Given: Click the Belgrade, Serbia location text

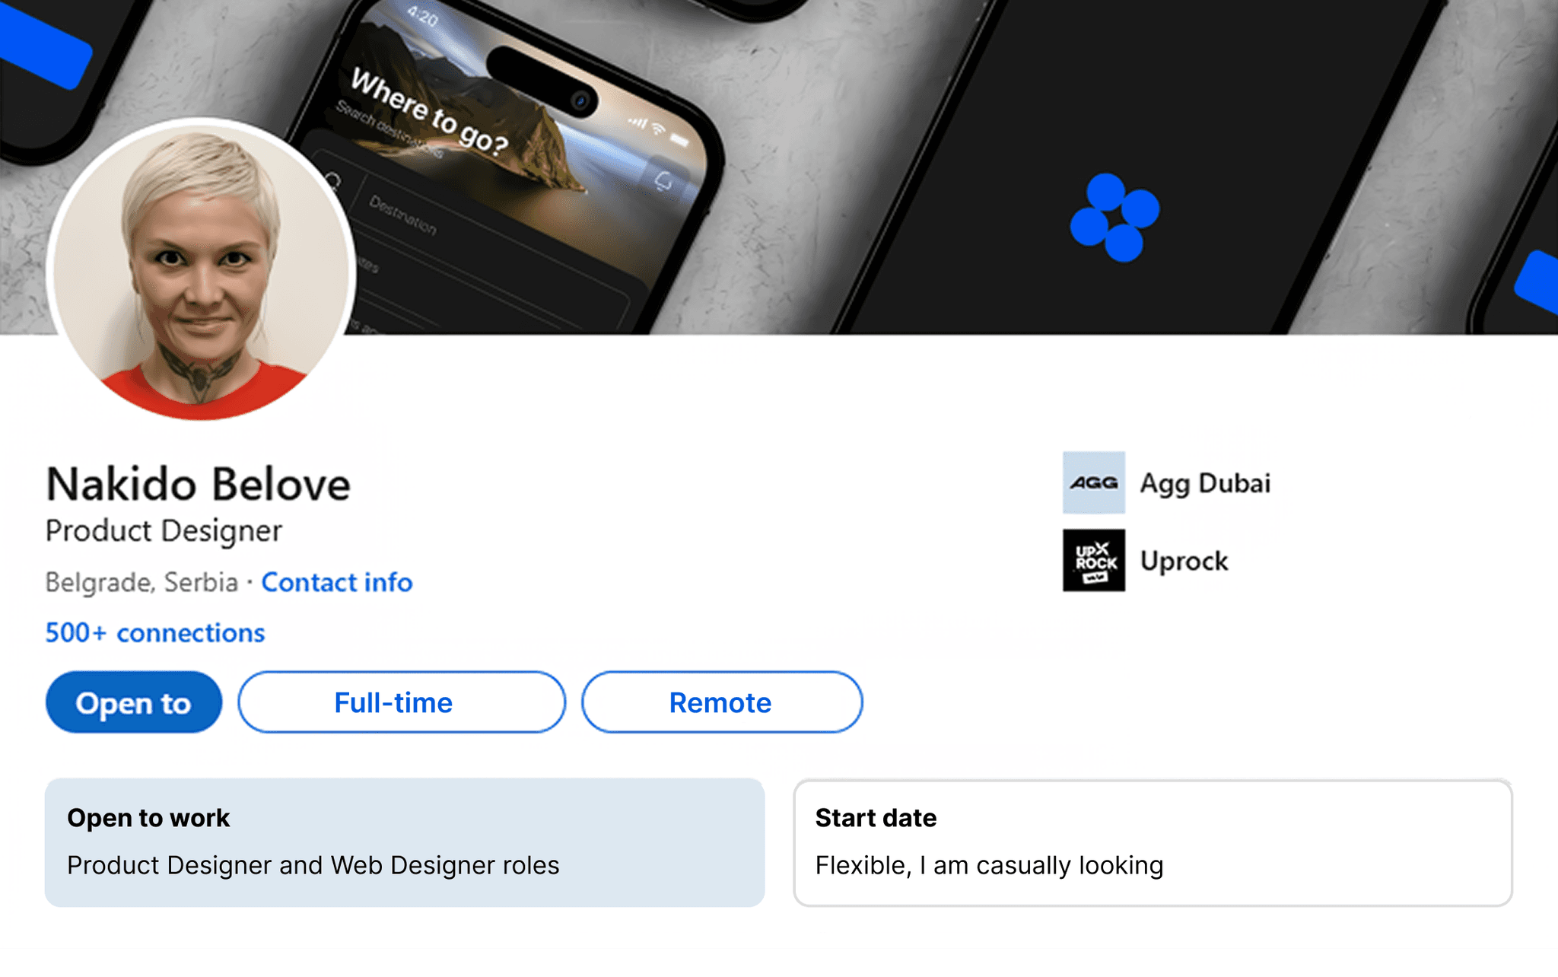Looking at the screenshot, I should (x=141, y=582).
